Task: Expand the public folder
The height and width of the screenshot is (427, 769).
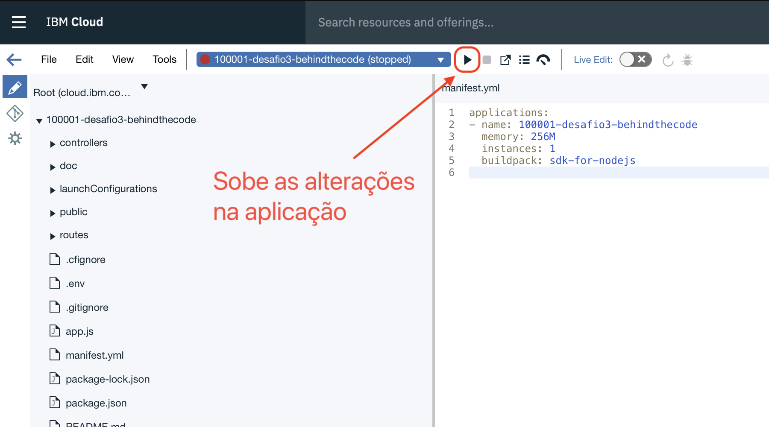Action: pos(53,213)
